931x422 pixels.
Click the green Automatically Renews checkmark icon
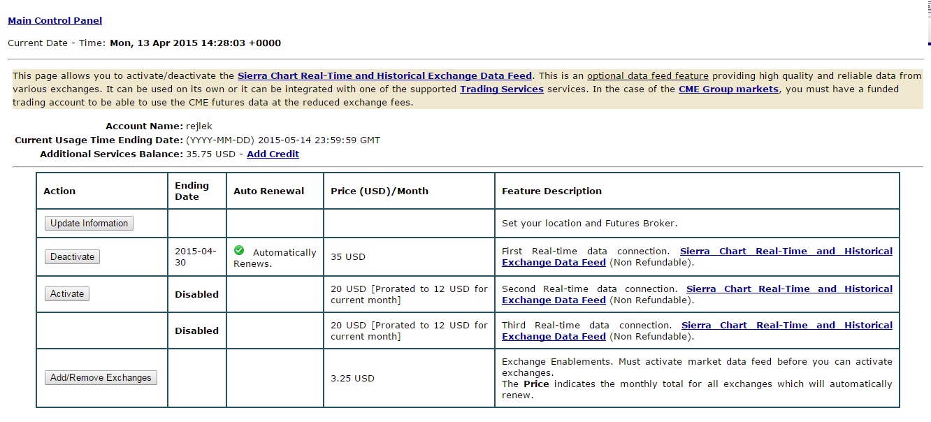pyautogui.click(x=239, y=250)
